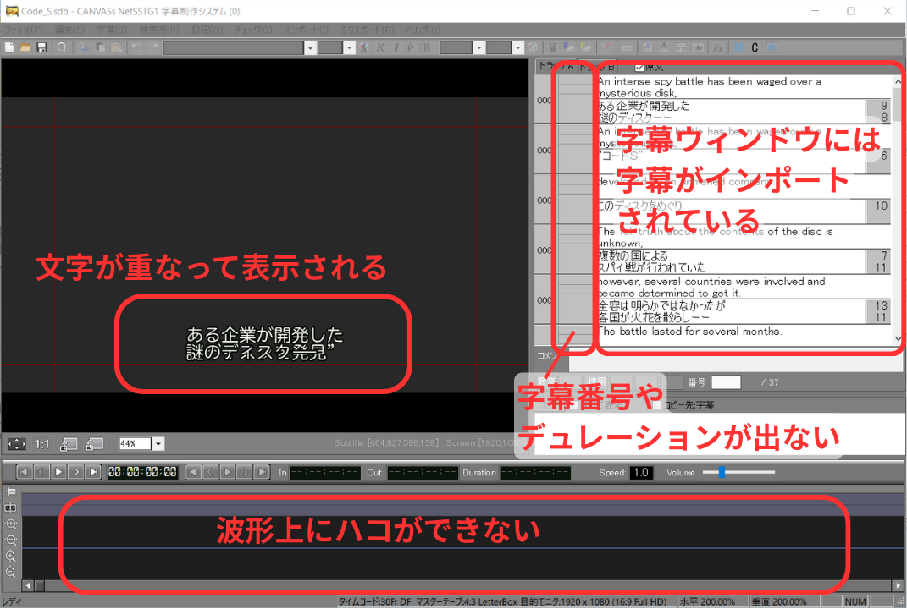Toggle the 原文 checkbox
The height and width of the screenshot is (609, 907).
coord(639,68)
